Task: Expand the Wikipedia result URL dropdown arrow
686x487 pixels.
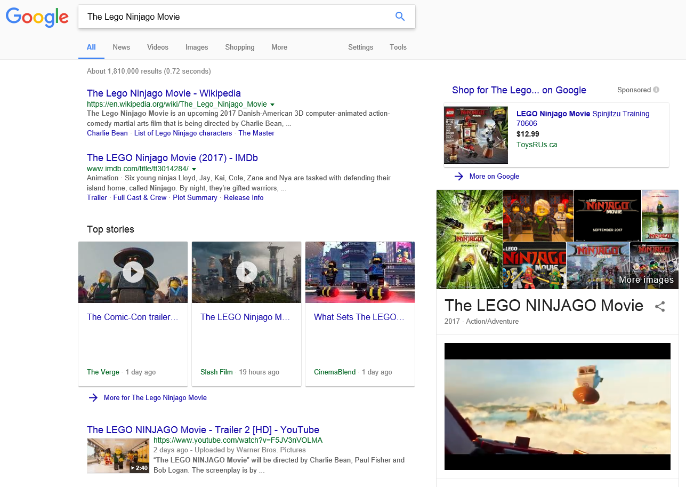Action: coord(272,105)
